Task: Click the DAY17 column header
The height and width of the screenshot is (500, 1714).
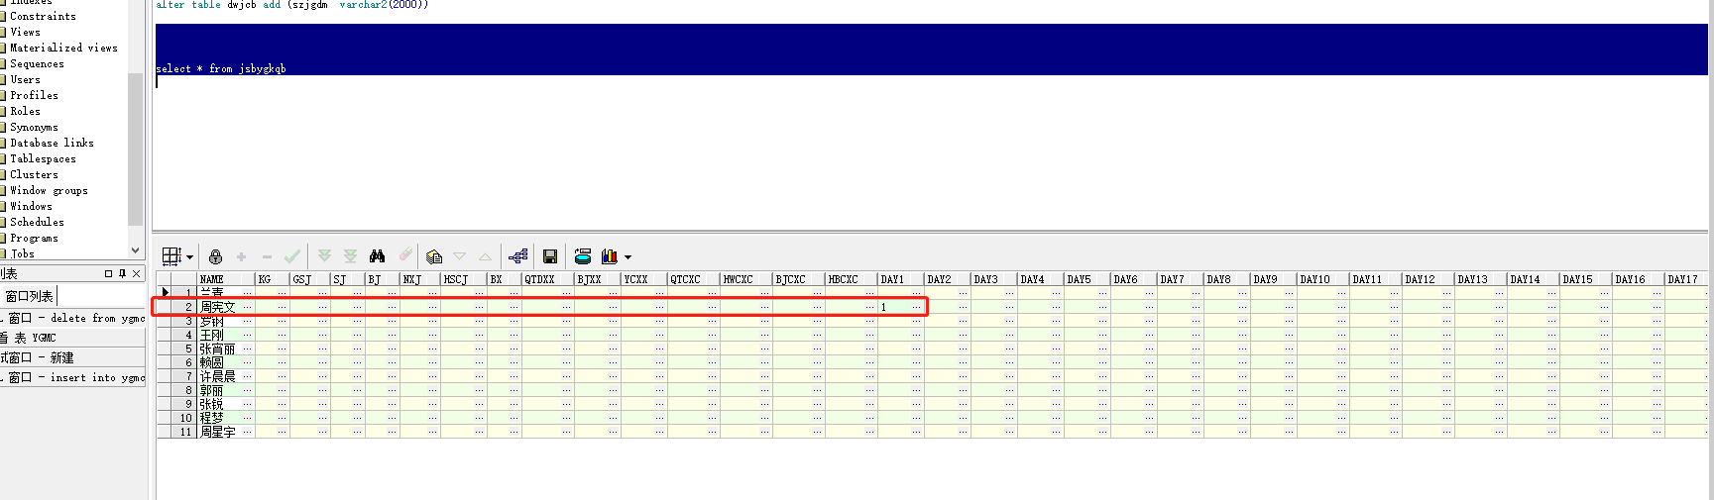Action: [1688, 279]
